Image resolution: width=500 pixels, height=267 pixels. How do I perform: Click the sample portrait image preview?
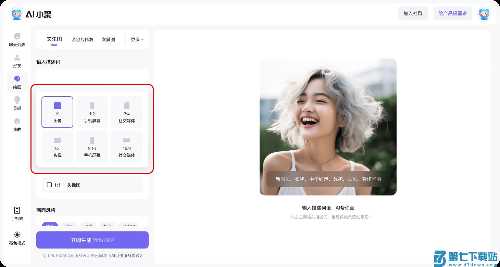(328, 127)
